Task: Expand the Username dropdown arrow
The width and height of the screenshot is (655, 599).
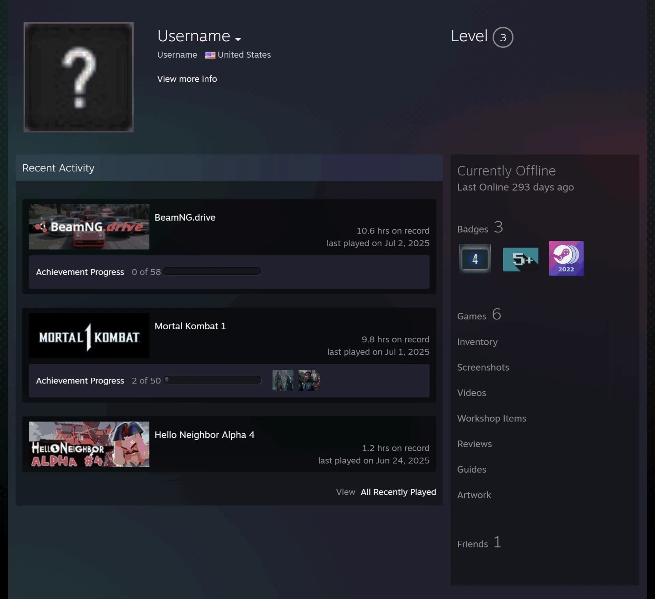Action: pyautogui.click(x=238, y=39)
